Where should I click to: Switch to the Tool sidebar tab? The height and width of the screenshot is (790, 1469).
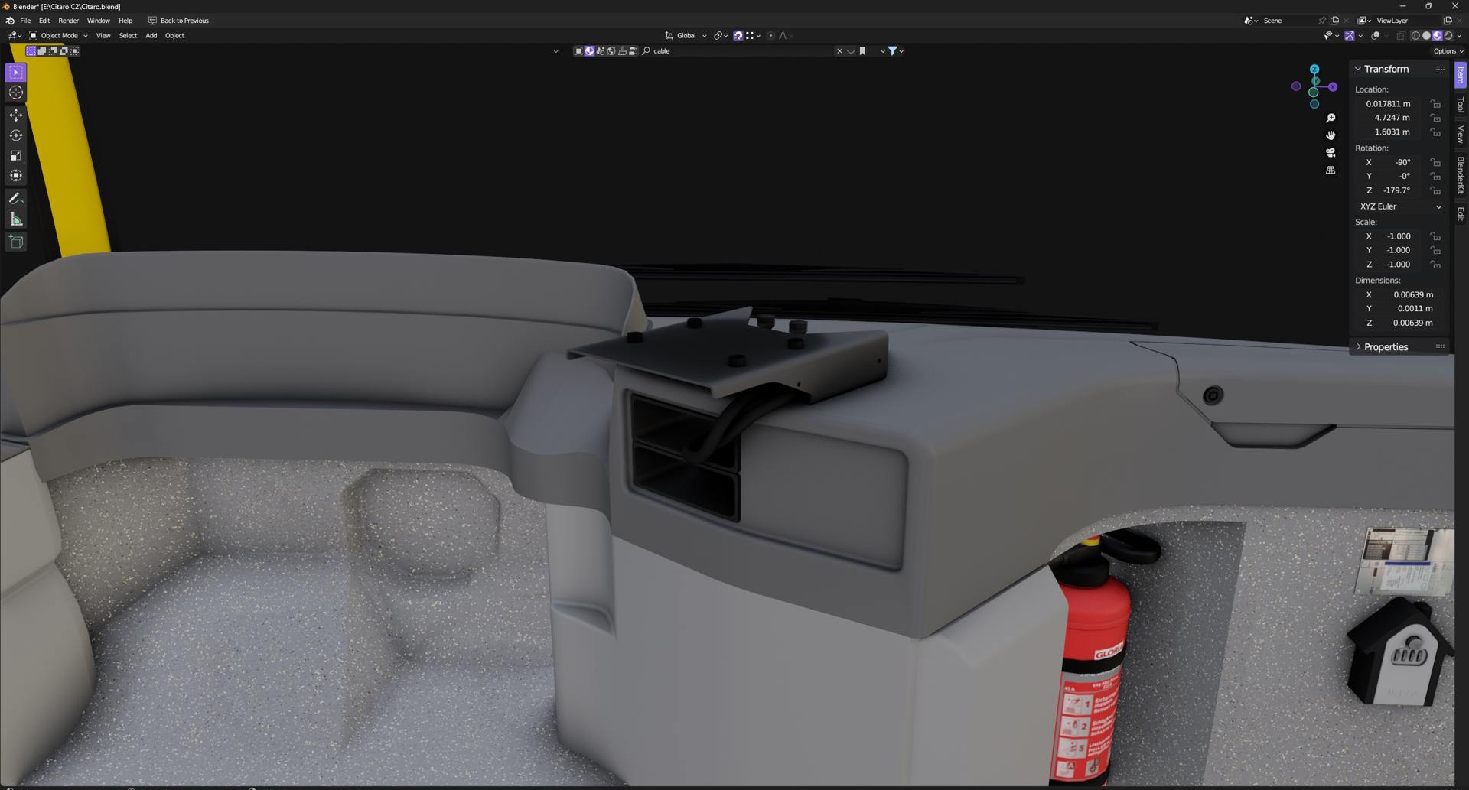click(1461, 105)
